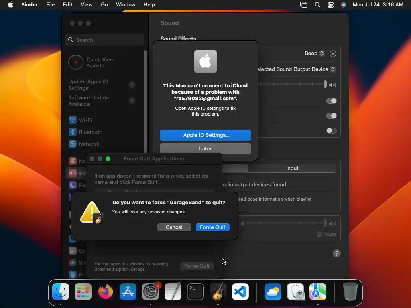Open Launchpad in the Dock
Viewport: 411px width, 308px height.
point(83,292)
